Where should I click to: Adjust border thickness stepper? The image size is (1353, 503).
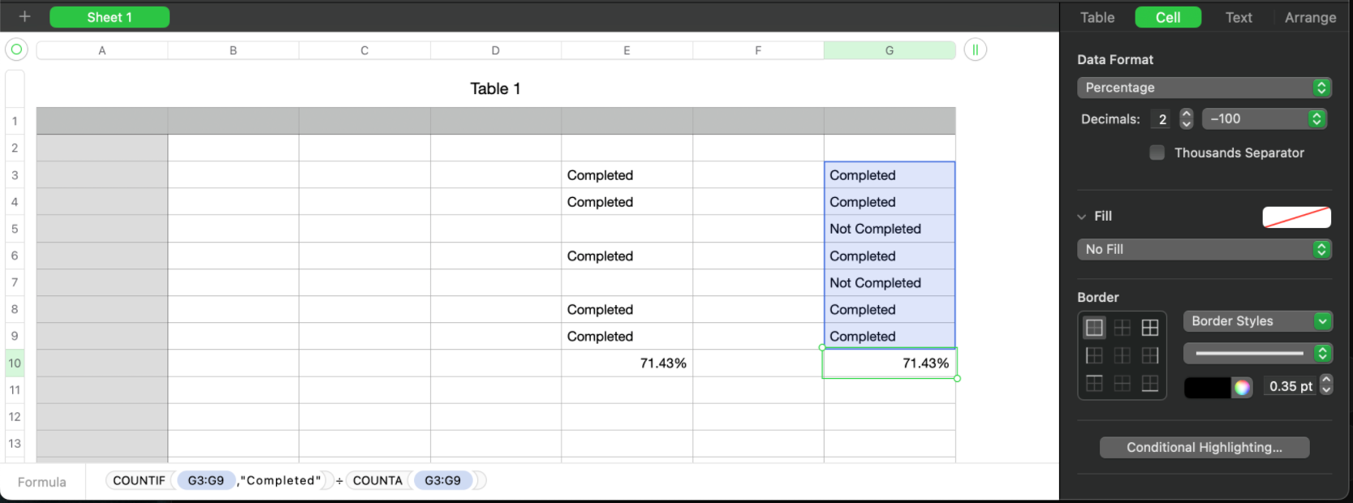[x=1326, y=385]
